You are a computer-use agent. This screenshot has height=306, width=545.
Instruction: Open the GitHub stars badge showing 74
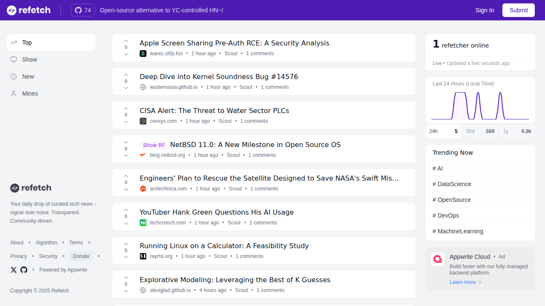83,10
